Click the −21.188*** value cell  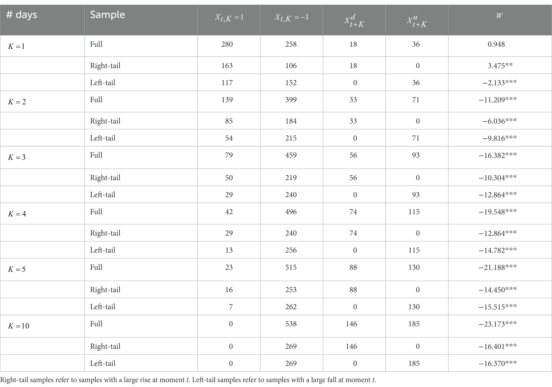tap(498, 267)
